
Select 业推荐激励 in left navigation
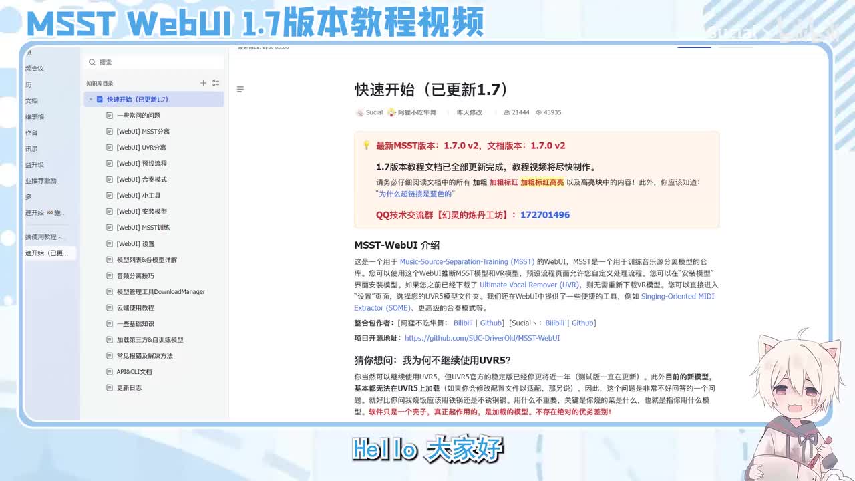click(x=41, y=181)
